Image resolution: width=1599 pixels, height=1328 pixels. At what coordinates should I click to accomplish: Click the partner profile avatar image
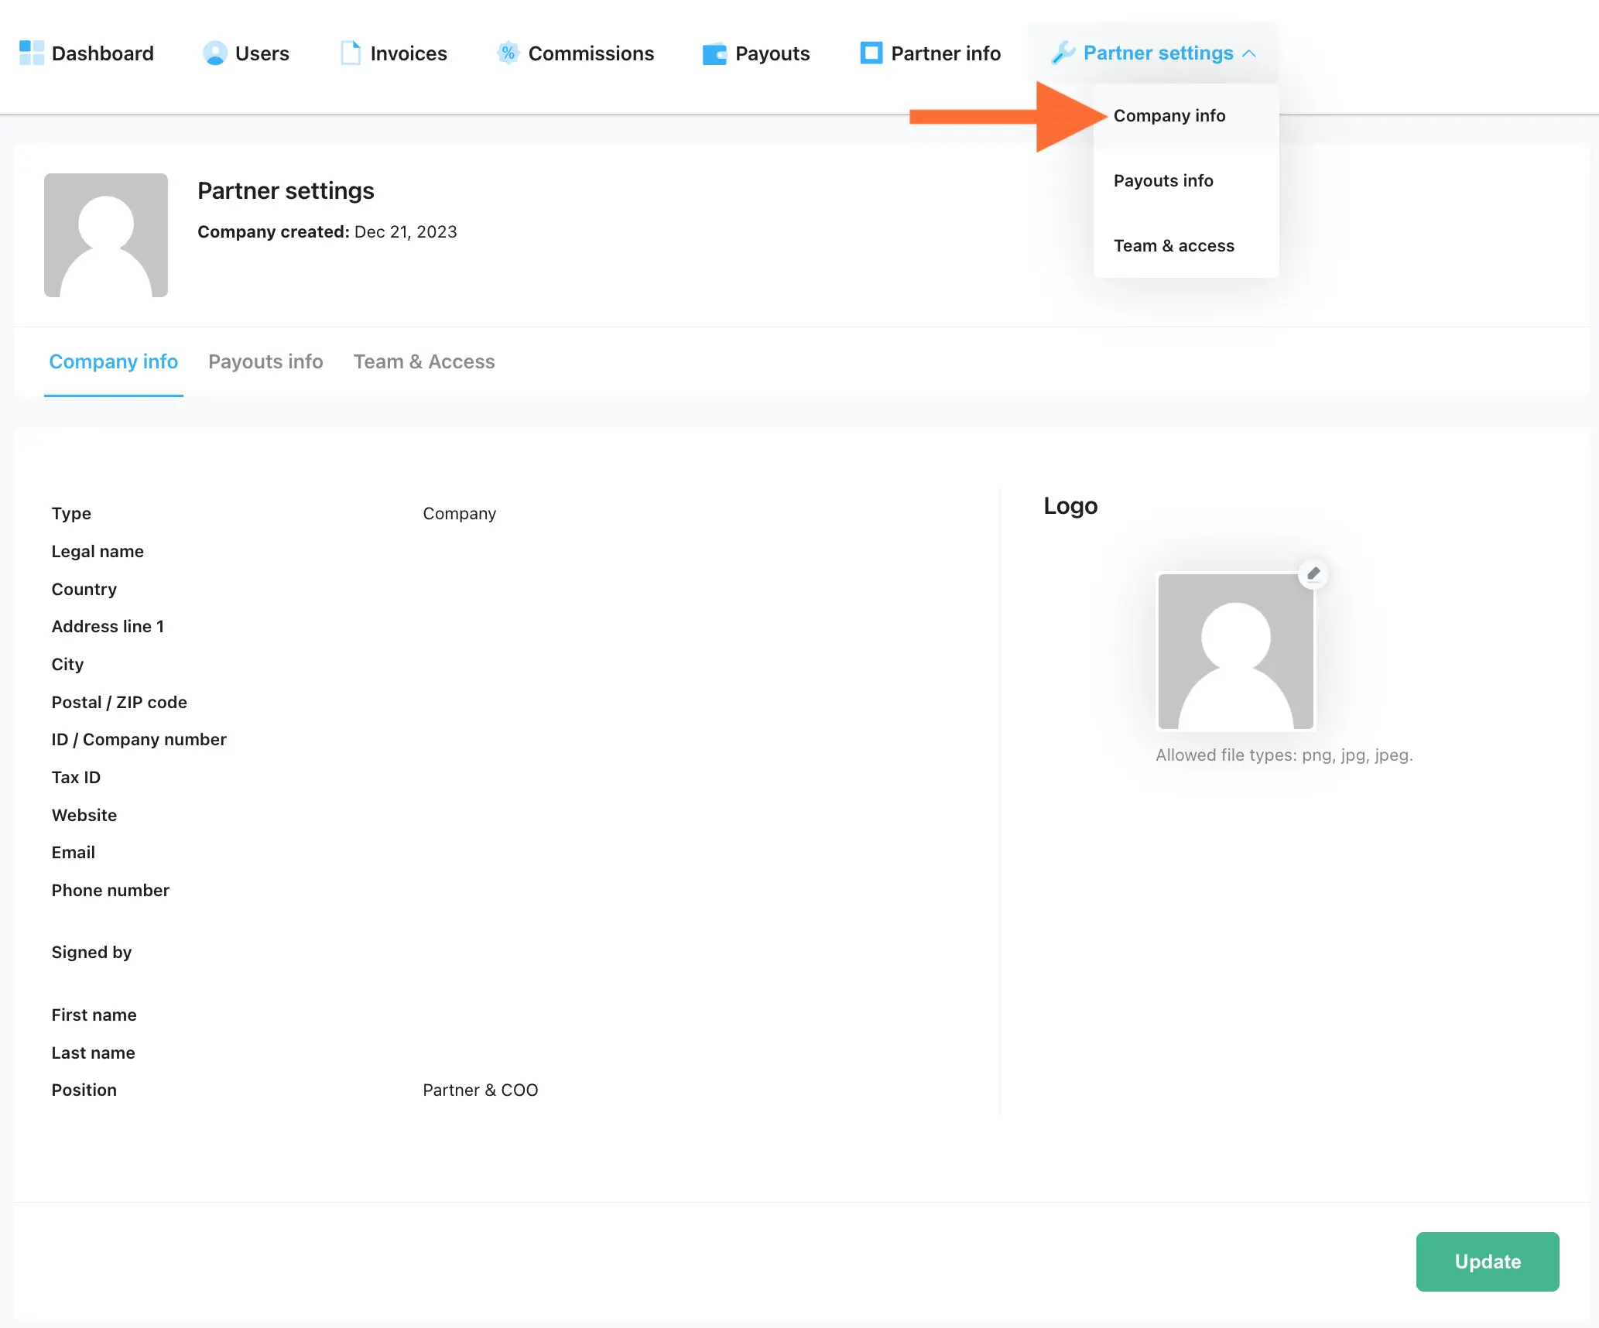[106, 235]
